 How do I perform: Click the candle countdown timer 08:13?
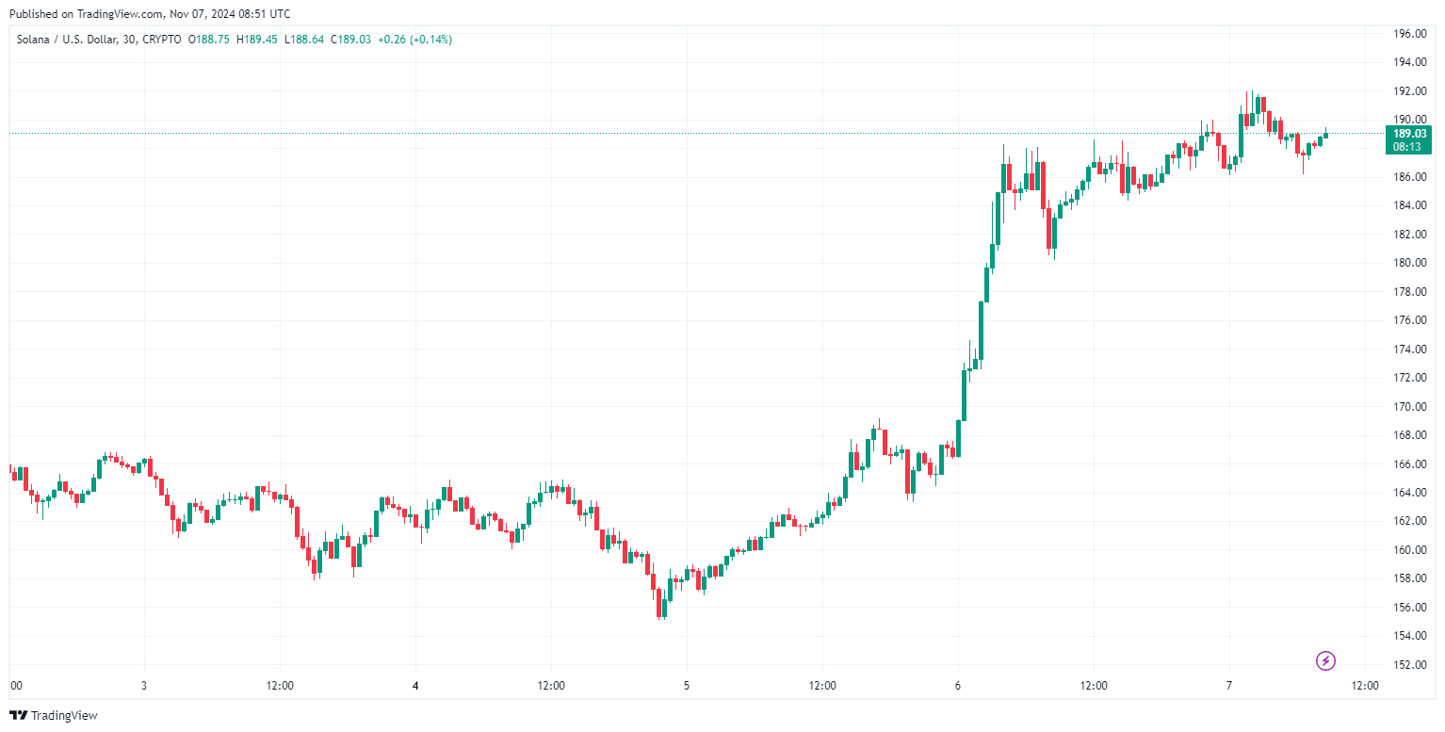[x=1408, y=147]
